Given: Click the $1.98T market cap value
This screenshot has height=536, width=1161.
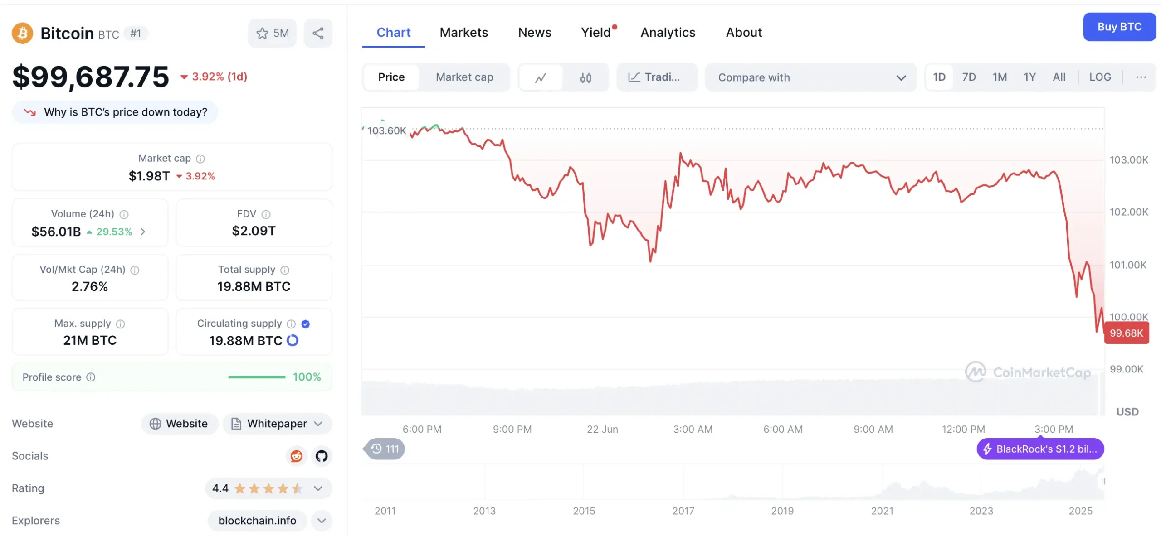Looking at the screenshot, I should pos(149,176).
